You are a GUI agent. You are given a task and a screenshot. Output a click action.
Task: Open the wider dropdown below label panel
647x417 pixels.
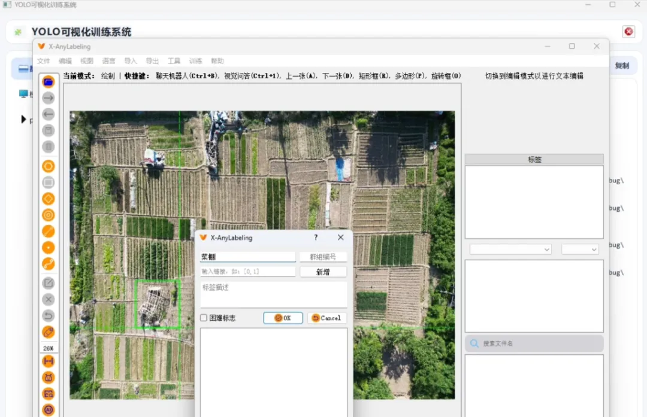(510, 249)
